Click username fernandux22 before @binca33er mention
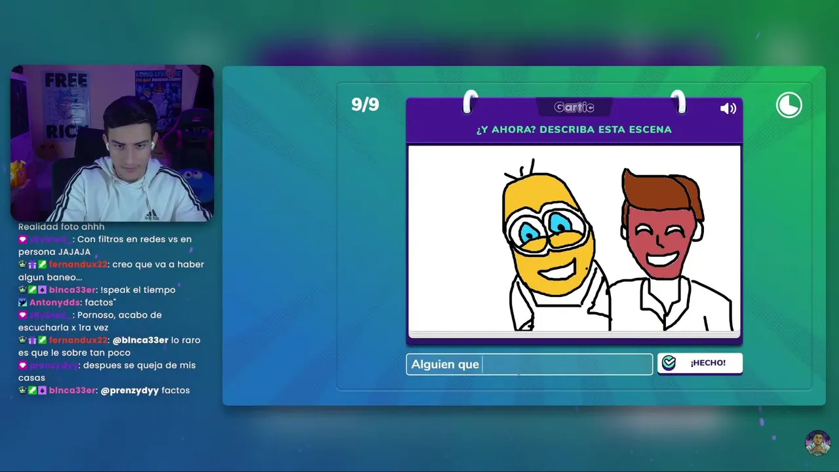This screenshot has height=472, width=839. point(78,340)
